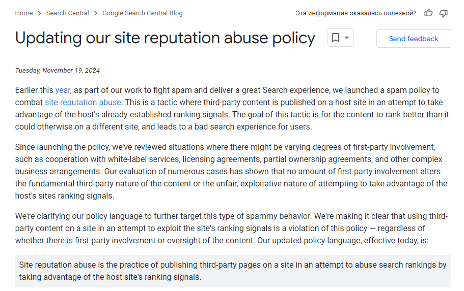Click the article title heading
This screenshot has width=464, height=291.
165,38
